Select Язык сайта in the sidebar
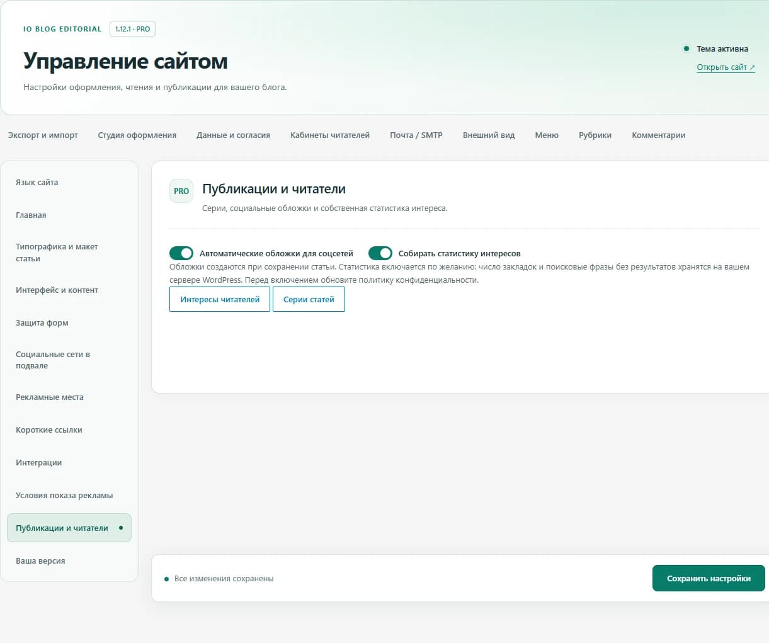Screen dimensions: 769x643 (69, 183)
